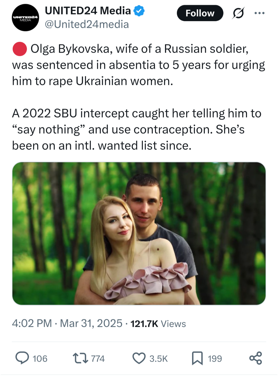Open the @United24media handle link

(87, 24)
